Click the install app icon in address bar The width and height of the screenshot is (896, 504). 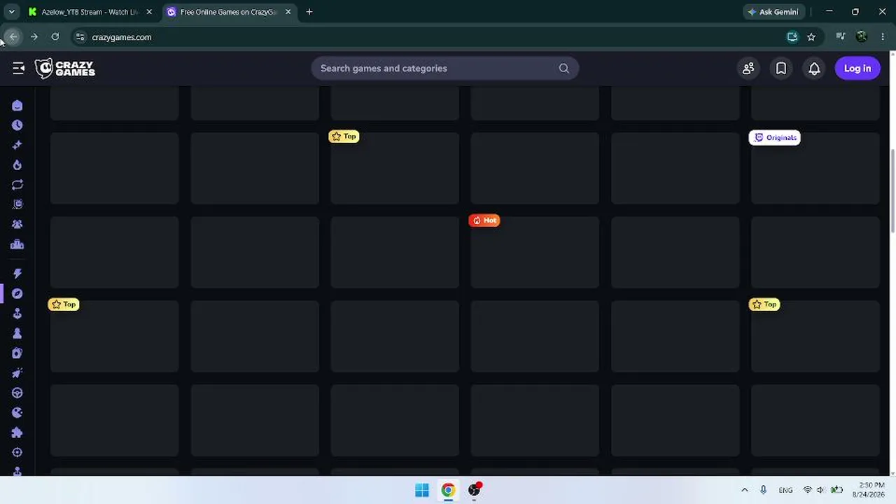(x=792, y=37)
